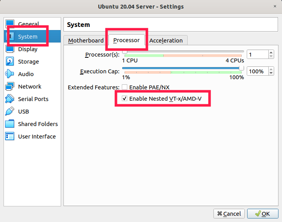Click the 'Execution Cap:' label

(x=99, y=71)
